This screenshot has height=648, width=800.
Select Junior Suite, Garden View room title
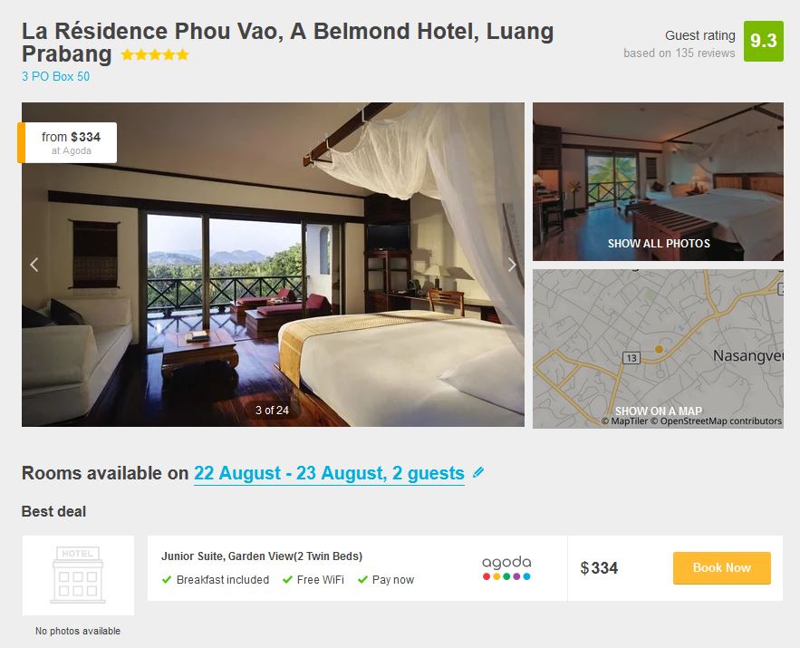262,556
